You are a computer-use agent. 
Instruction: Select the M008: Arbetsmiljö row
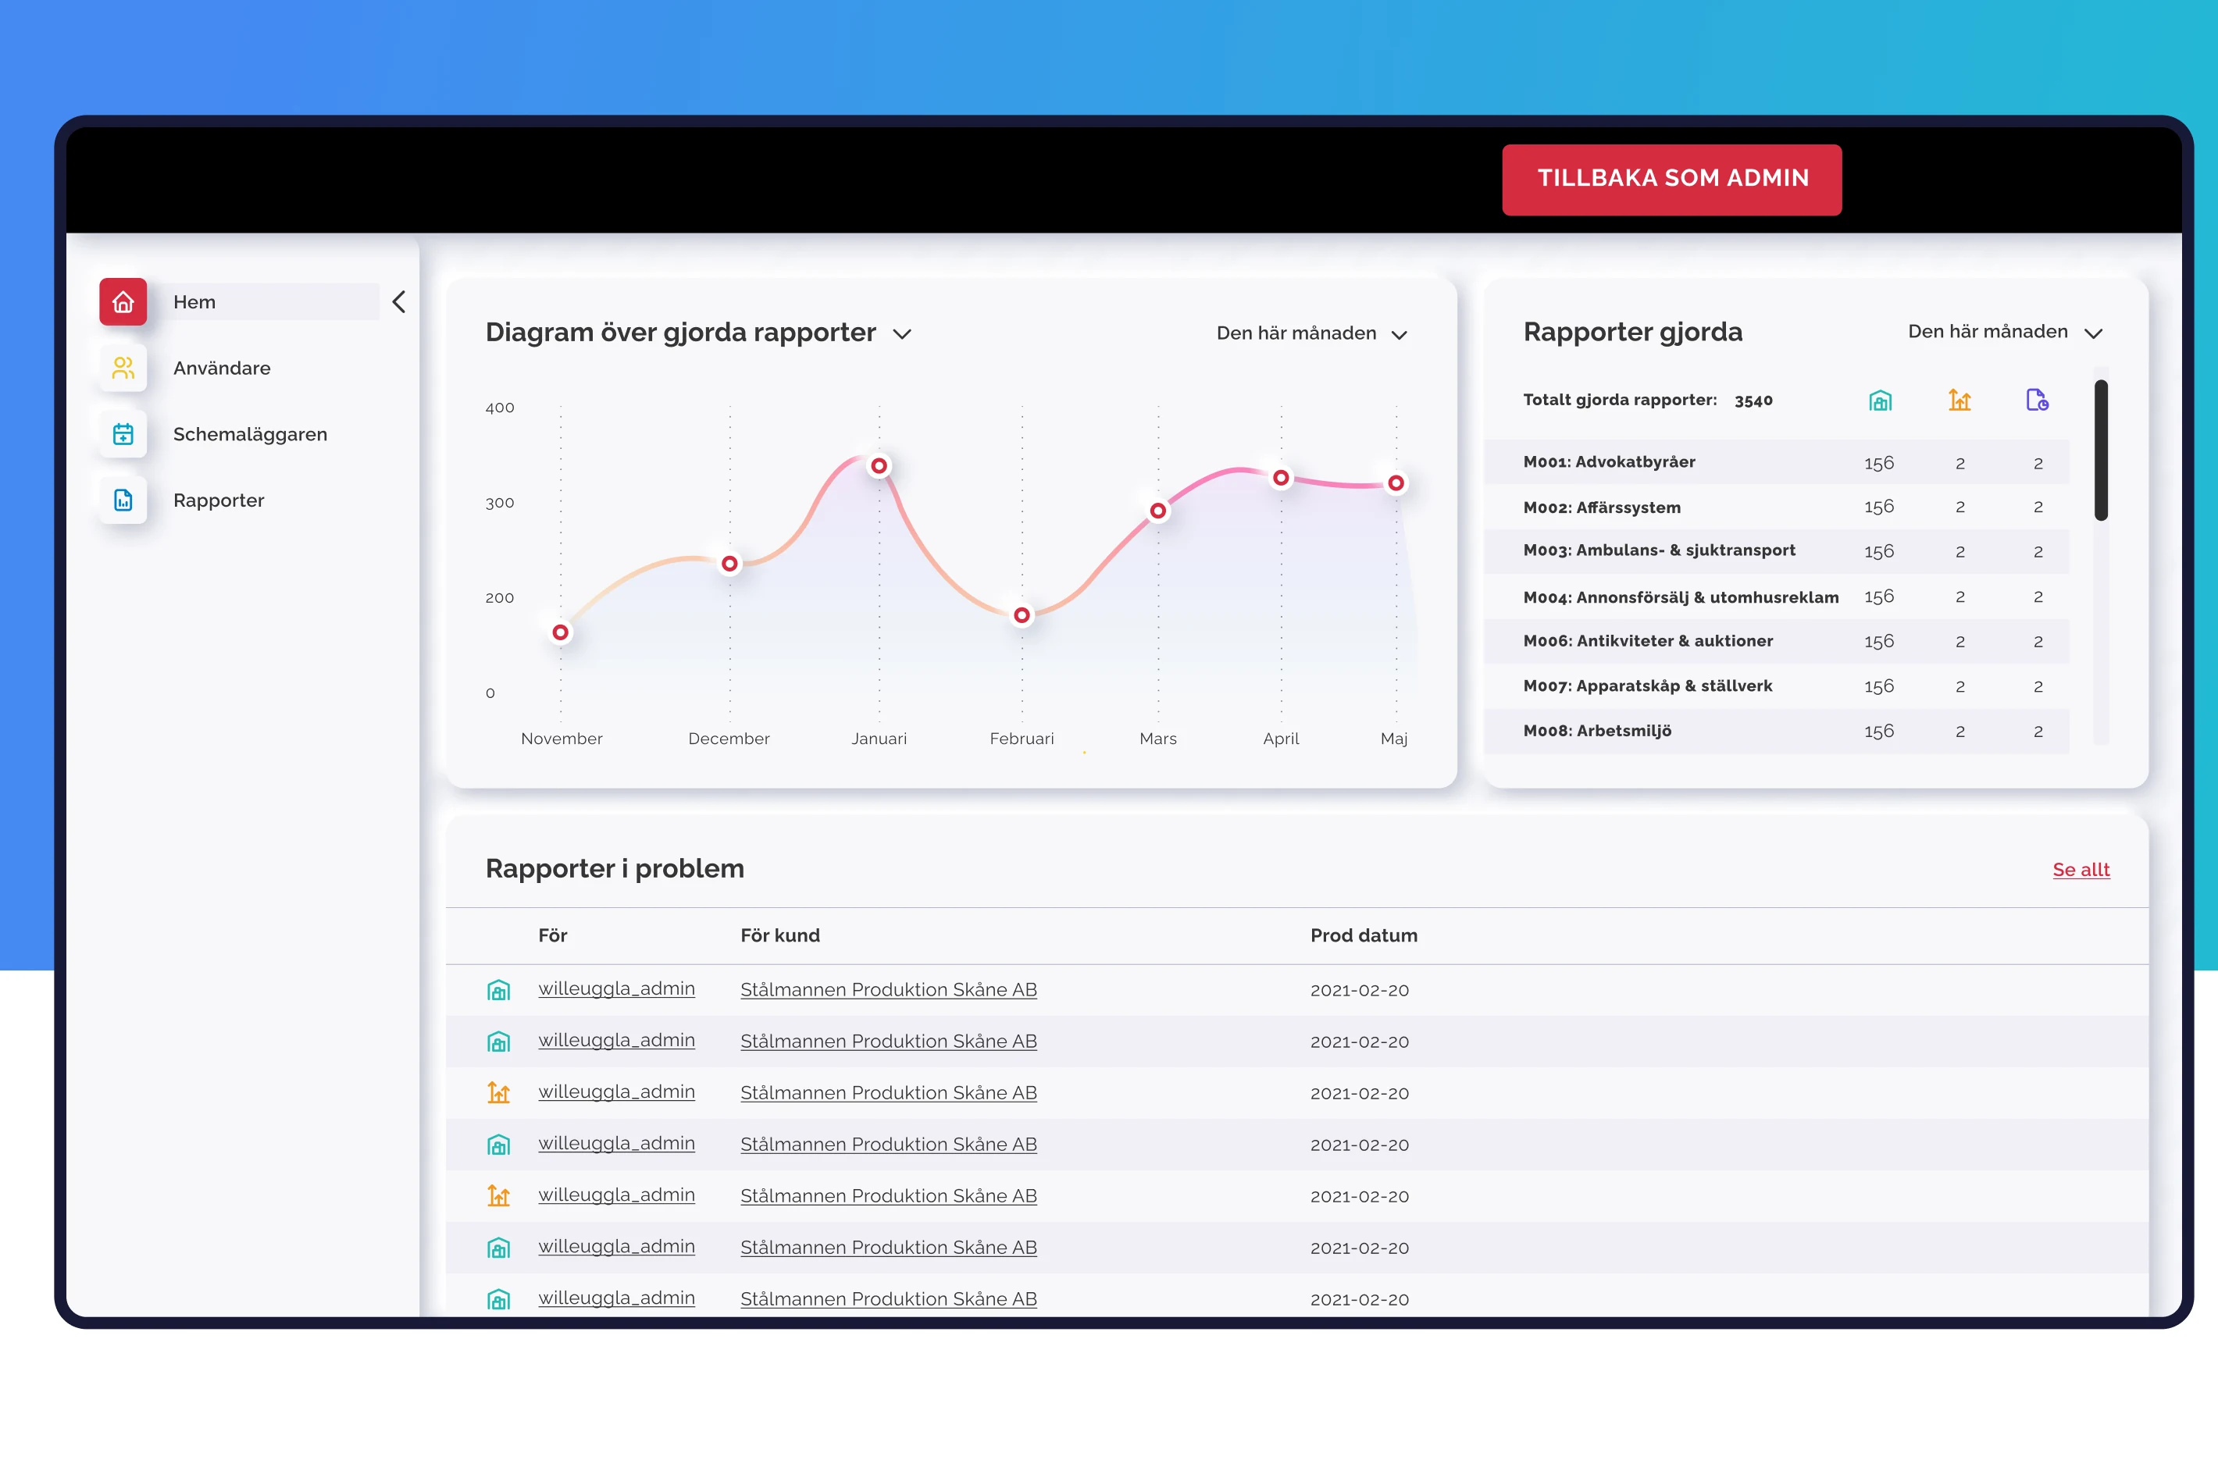point(1776,732)
